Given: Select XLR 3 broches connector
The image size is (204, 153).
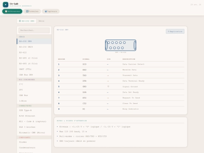Looking at the screenshot, I should click(34, 127).
